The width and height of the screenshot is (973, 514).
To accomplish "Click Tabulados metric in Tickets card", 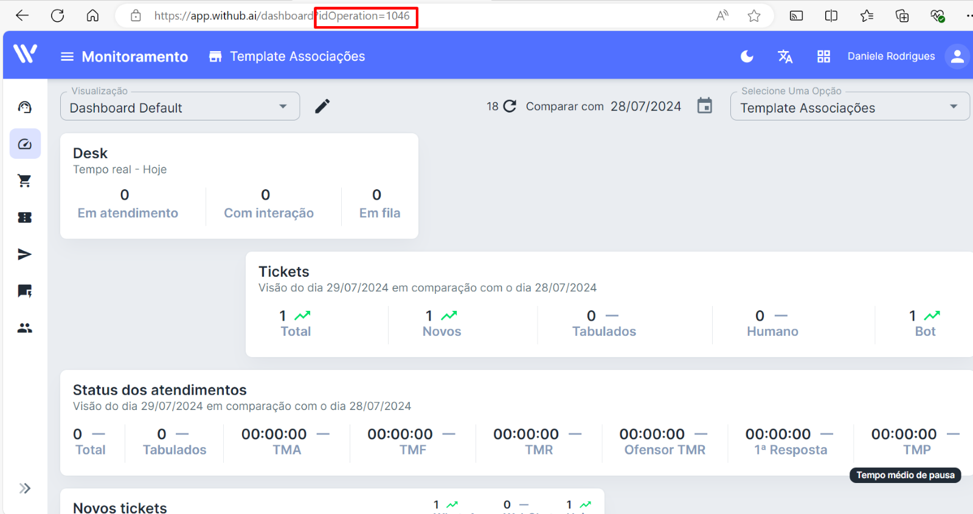I will (x=604, y=324).
